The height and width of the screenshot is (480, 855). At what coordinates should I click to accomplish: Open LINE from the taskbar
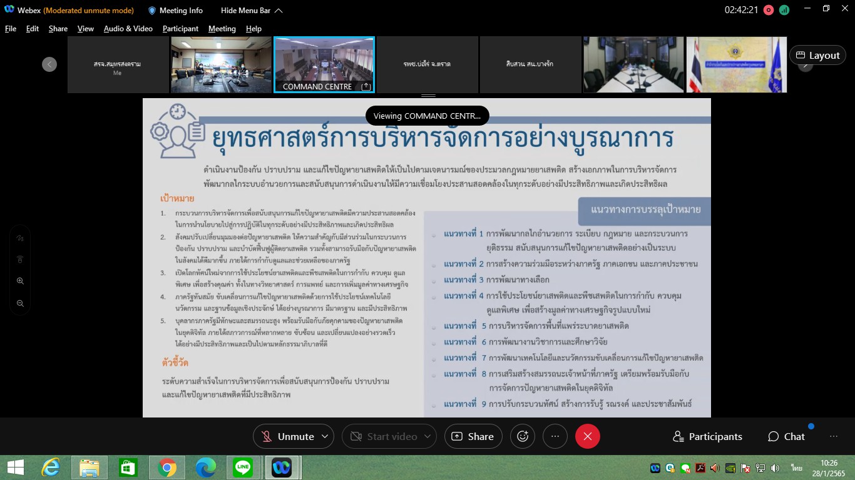(x=242, y=467)
